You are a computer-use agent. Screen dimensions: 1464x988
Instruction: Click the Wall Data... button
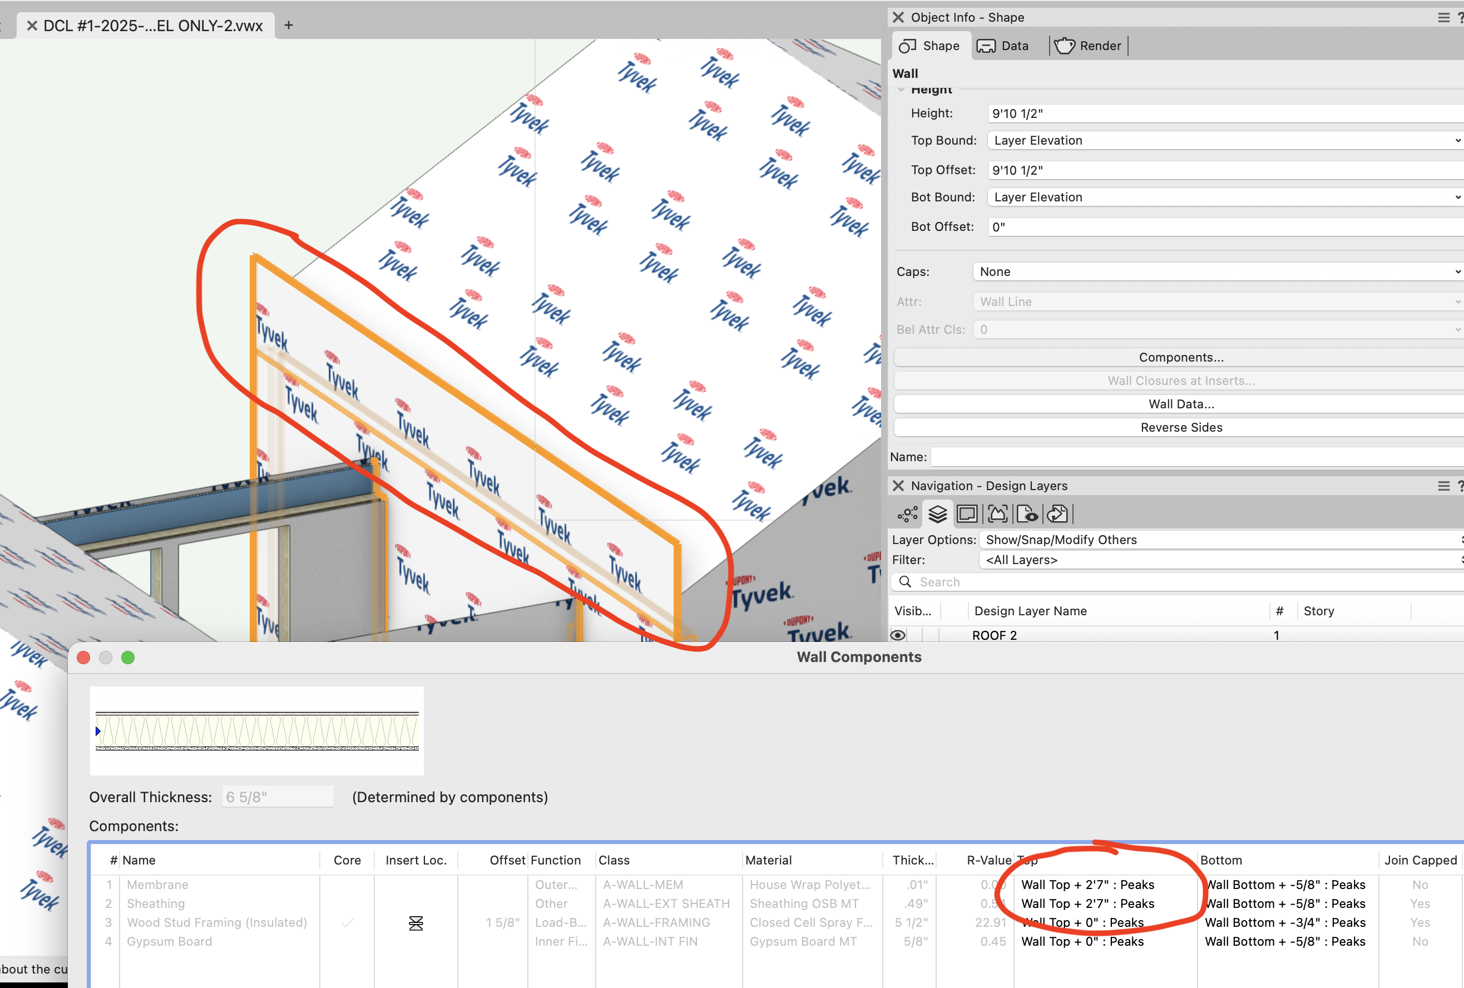pyautogui.click(x=1180, y=404)
